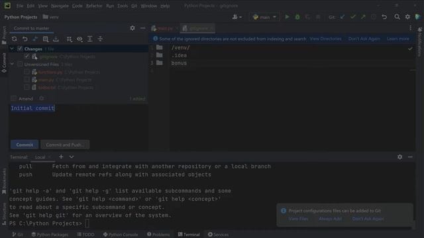Click Learn more link
Viewport: 424px width, 238px height.
[397, 39]
